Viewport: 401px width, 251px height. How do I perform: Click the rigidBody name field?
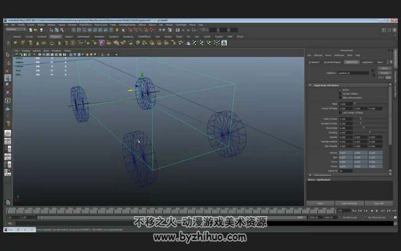coord(353,73)
